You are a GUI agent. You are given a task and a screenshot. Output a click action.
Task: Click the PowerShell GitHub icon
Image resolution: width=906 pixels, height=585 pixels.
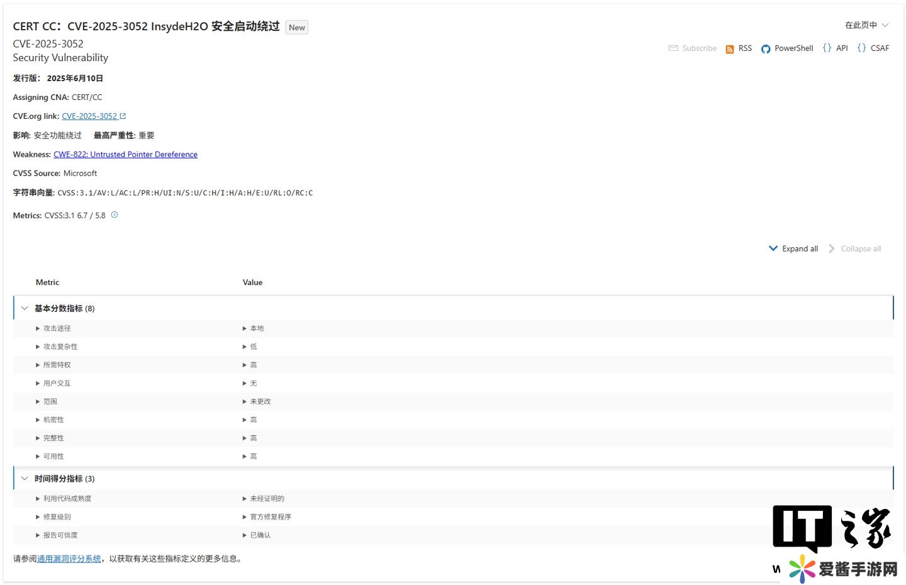click(x=765, y=49)
